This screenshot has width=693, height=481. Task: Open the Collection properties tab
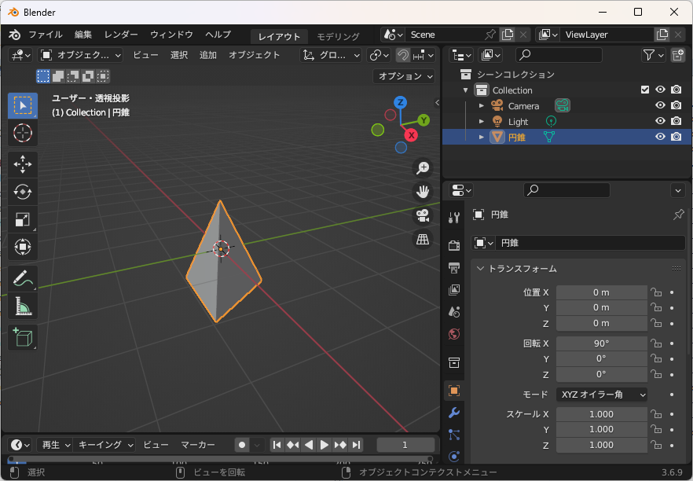[x=454, y=362]
